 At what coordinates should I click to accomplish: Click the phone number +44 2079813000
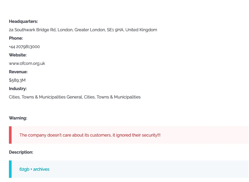(x=24, y=47)
